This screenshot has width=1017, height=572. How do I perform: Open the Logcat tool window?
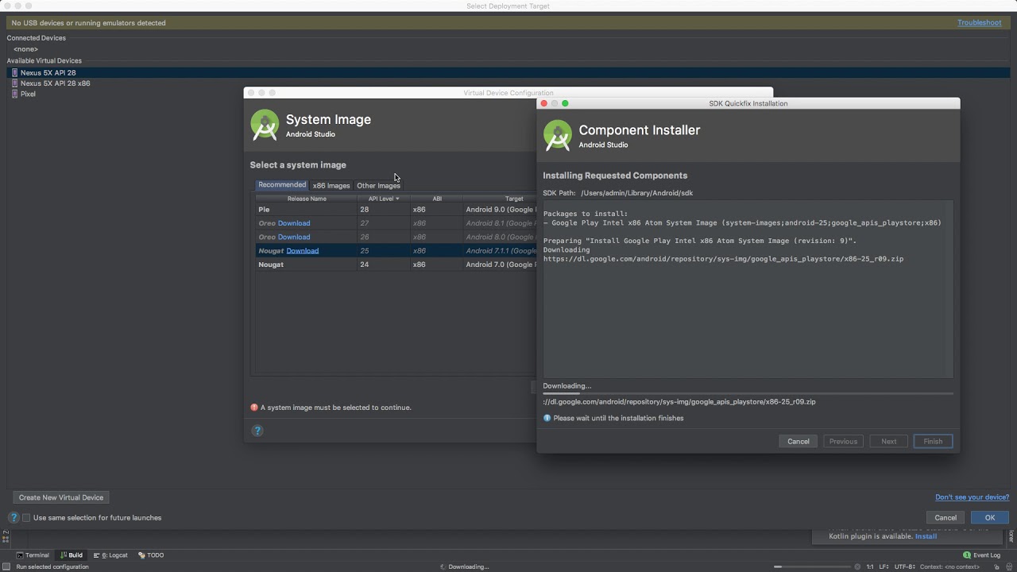[x=110, y=555]
